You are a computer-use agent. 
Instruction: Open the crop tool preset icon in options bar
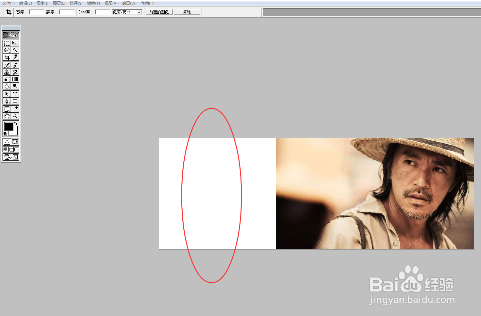pos(9,12)
